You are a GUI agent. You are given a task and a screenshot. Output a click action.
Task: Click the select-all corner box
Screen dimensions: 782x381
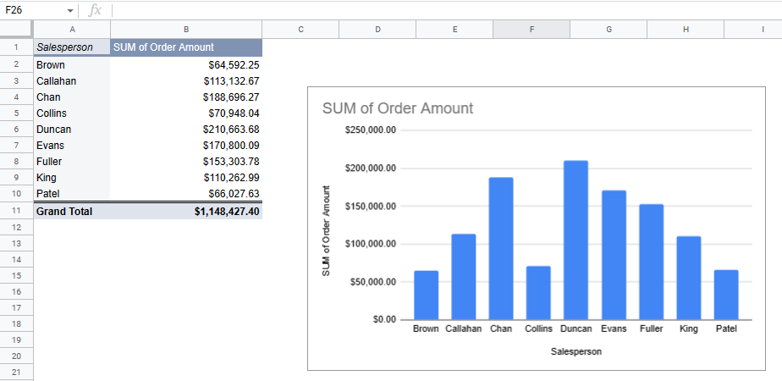tap(16, 30)
